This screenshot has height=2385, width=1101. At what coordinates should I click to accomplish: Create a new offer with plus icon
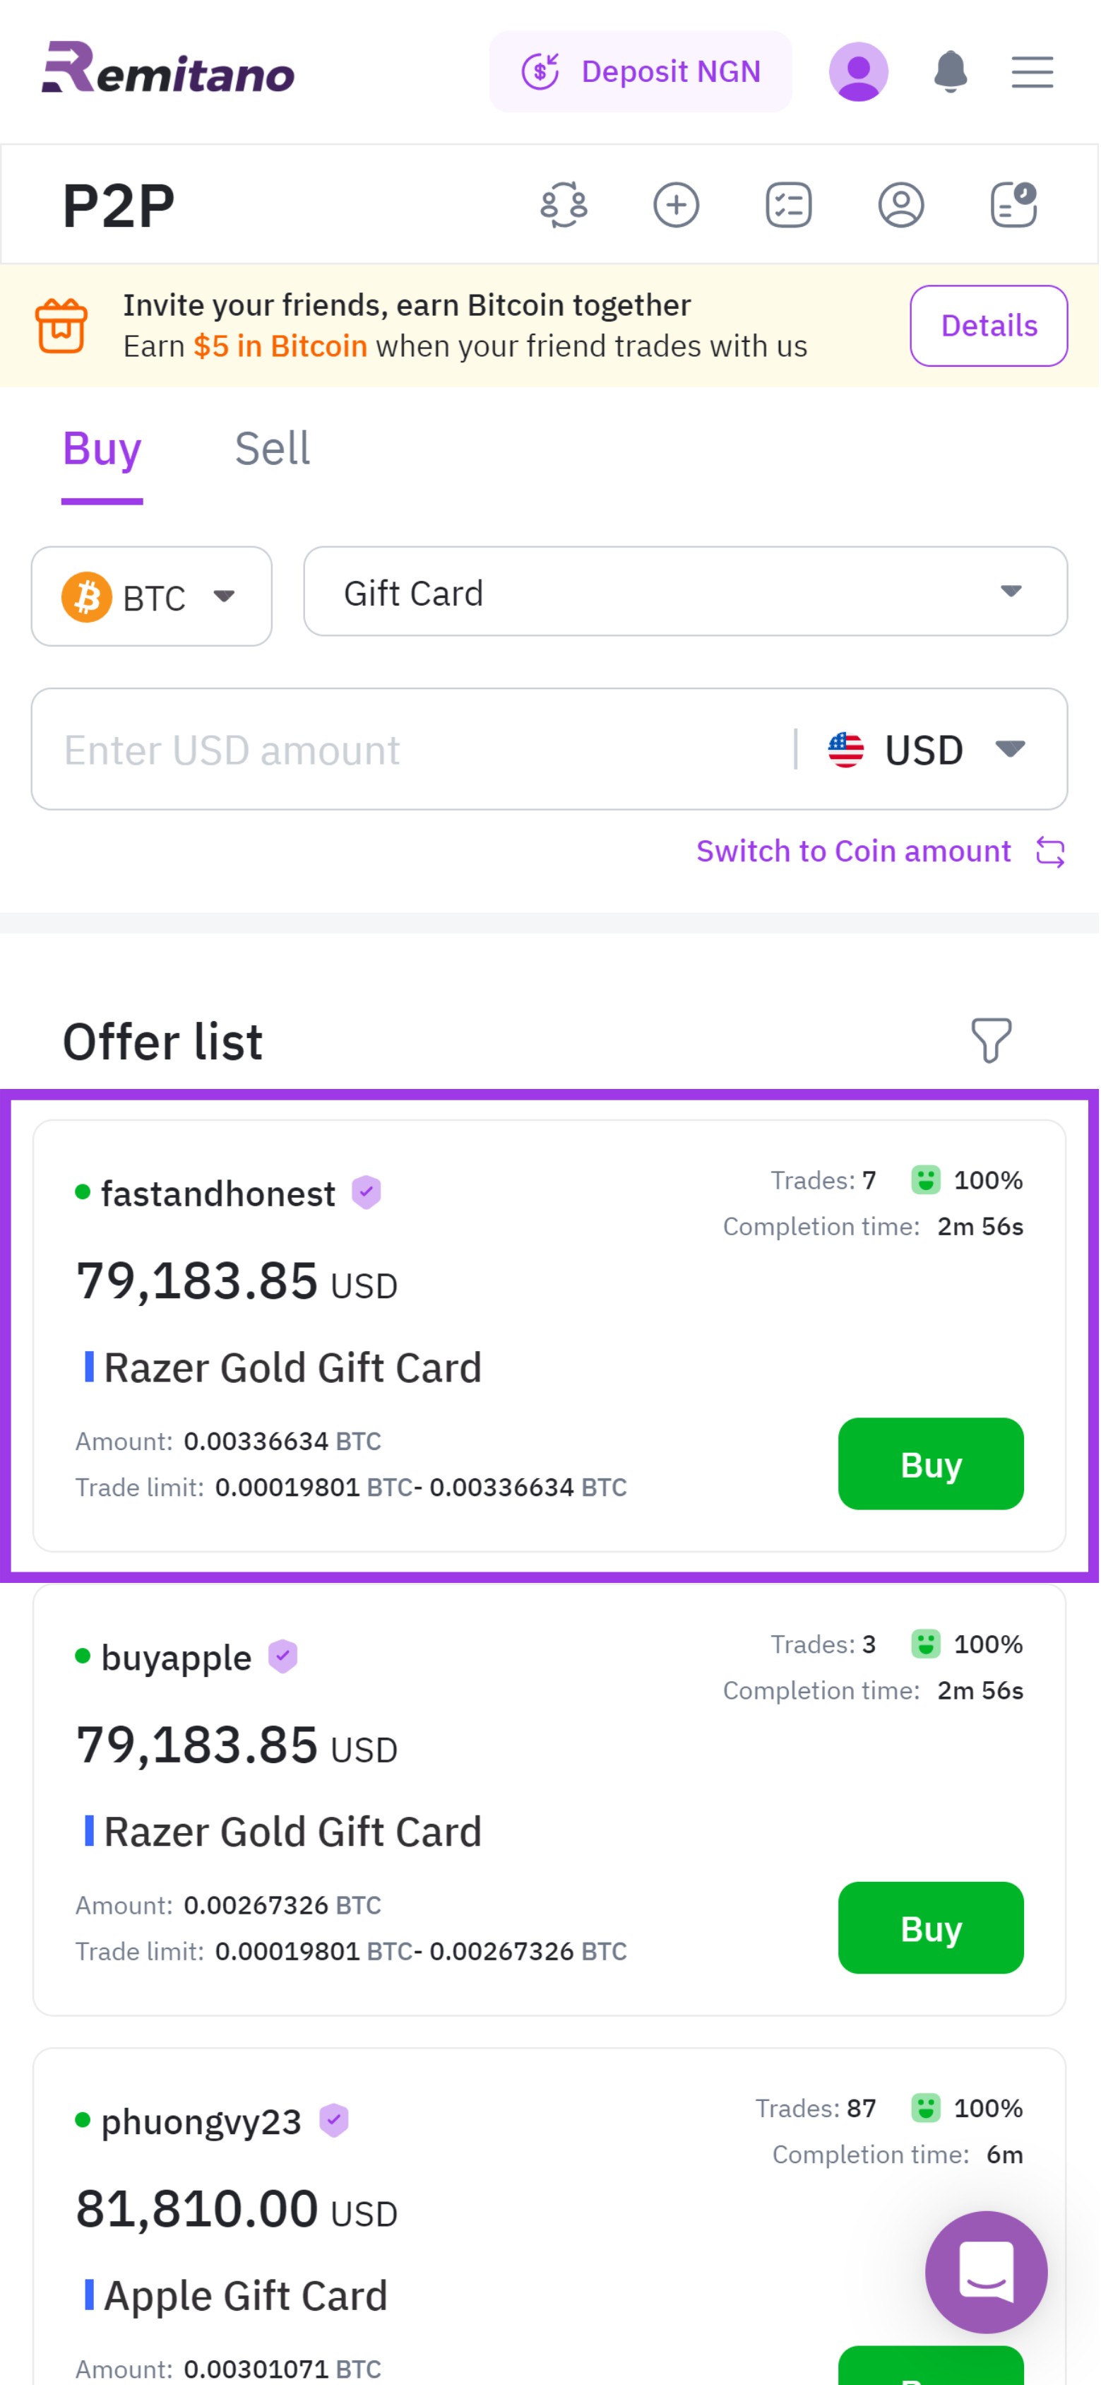point(675,205)
